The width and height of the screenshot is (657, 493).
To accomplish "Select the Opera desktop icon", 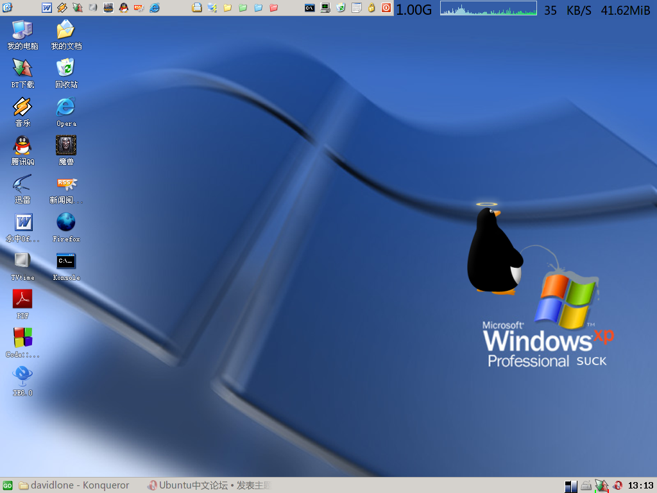I will 66,112.
